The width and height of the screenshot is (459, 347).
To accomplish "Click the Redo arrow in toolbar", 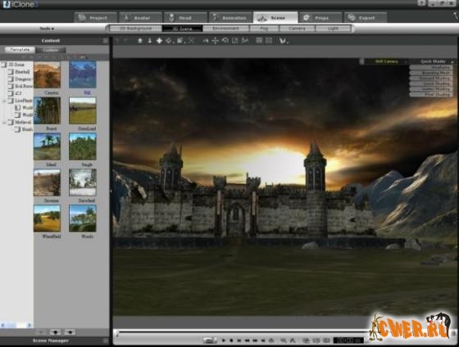I will point(126,41).
